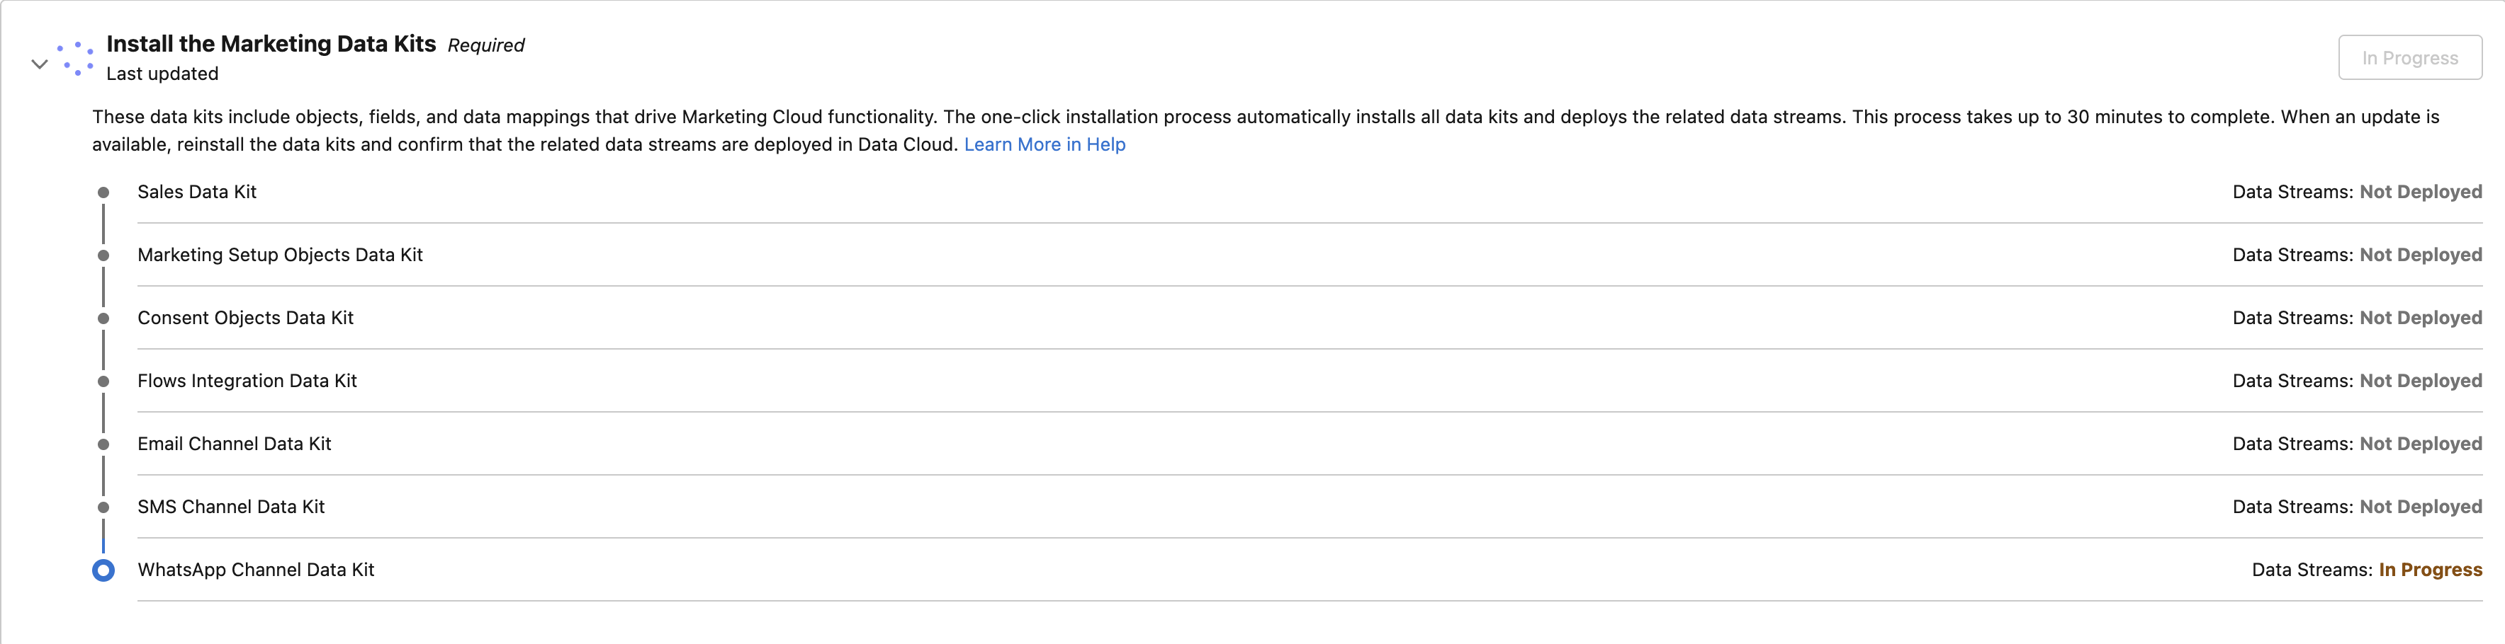Click the Consent Objects Data Kit step indicator
The height and width of the screenshot is (644, 2505).
(103, 318)
